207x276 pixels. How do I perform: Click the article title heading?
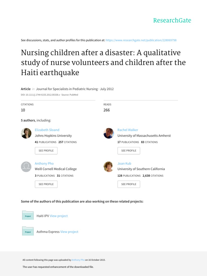pos(103,63)
